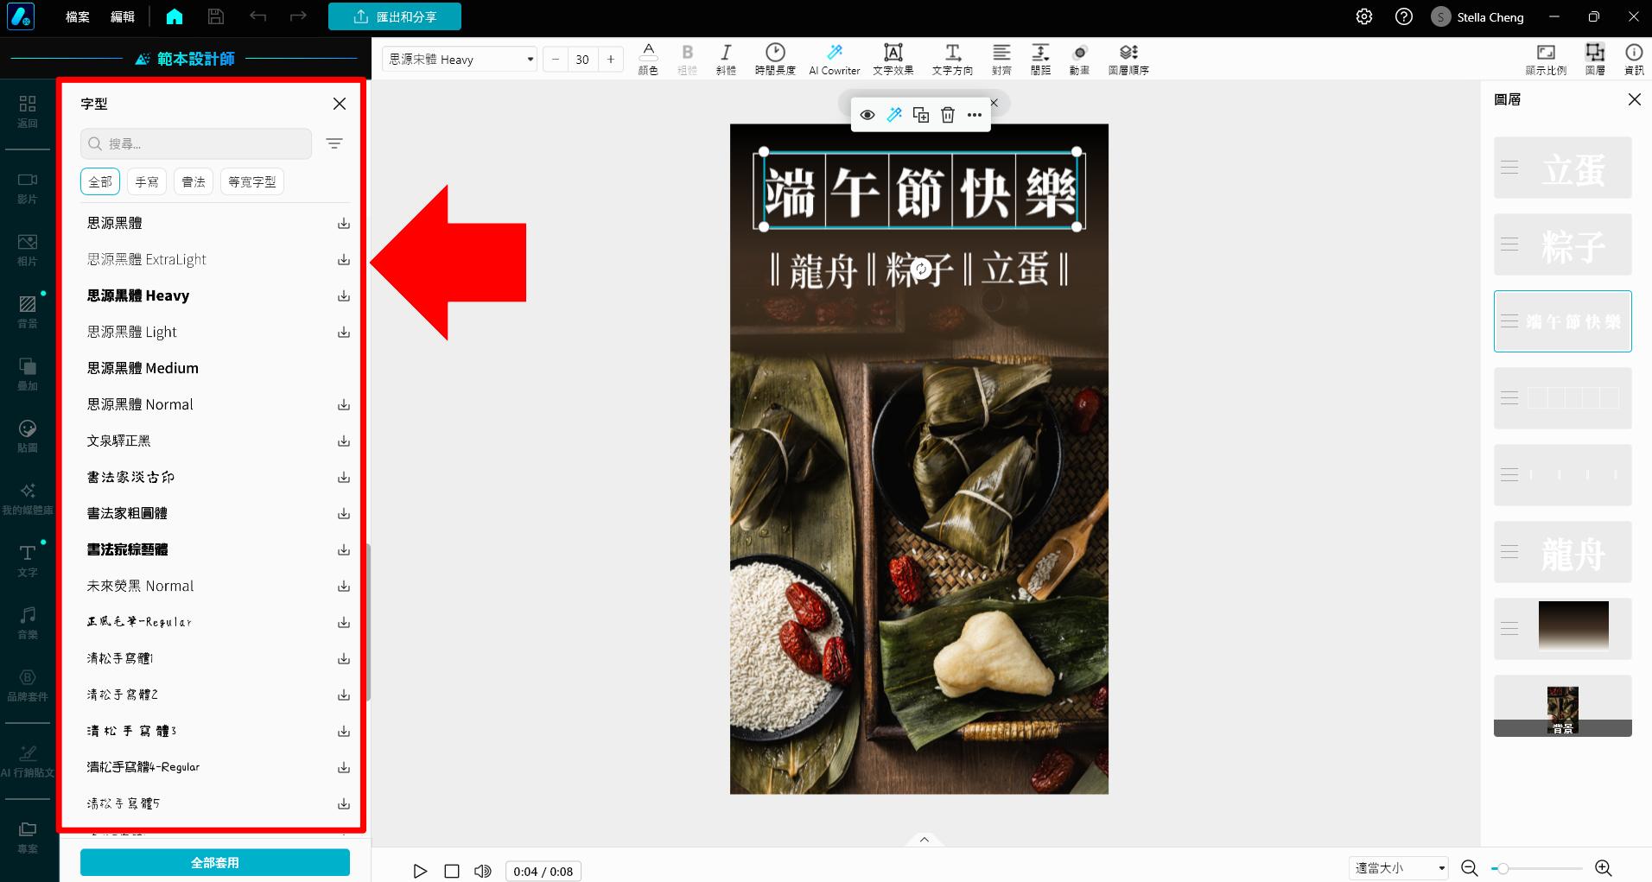Image resolution: width=1652 pixels, height=882 pixels.
Task: Toggle visibility of the selected text layer
Action: point(867,114)
